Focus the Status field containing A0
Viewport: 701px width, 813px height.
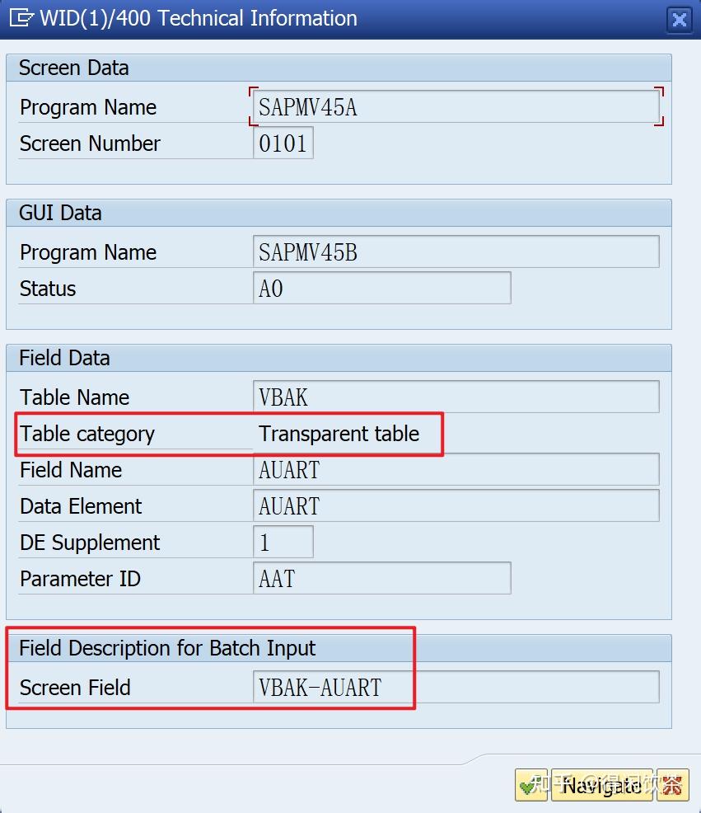pyautogui.click(x=381, y=289)
